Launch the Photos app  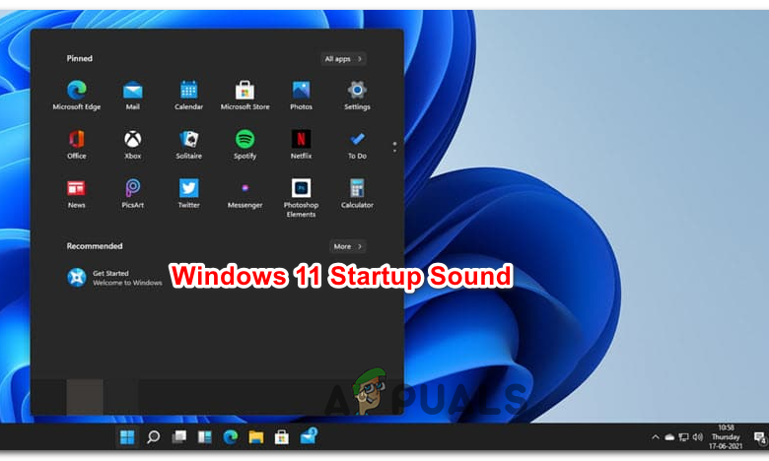301,96
